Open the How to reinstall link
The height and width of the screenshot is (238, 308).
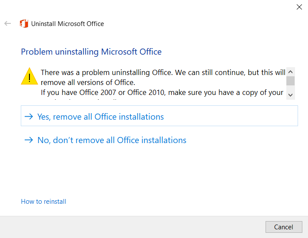(x=44, y=202)
